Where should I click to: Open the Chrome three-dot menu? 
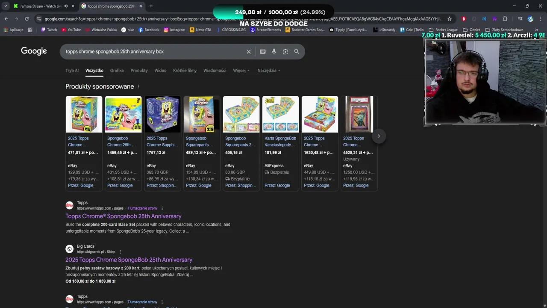541,19
